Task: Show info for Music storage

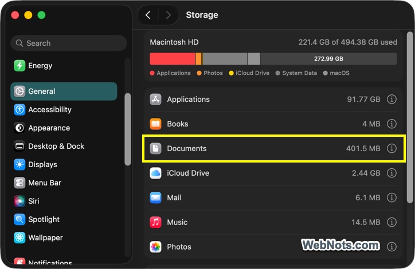Action: (391, 222)
